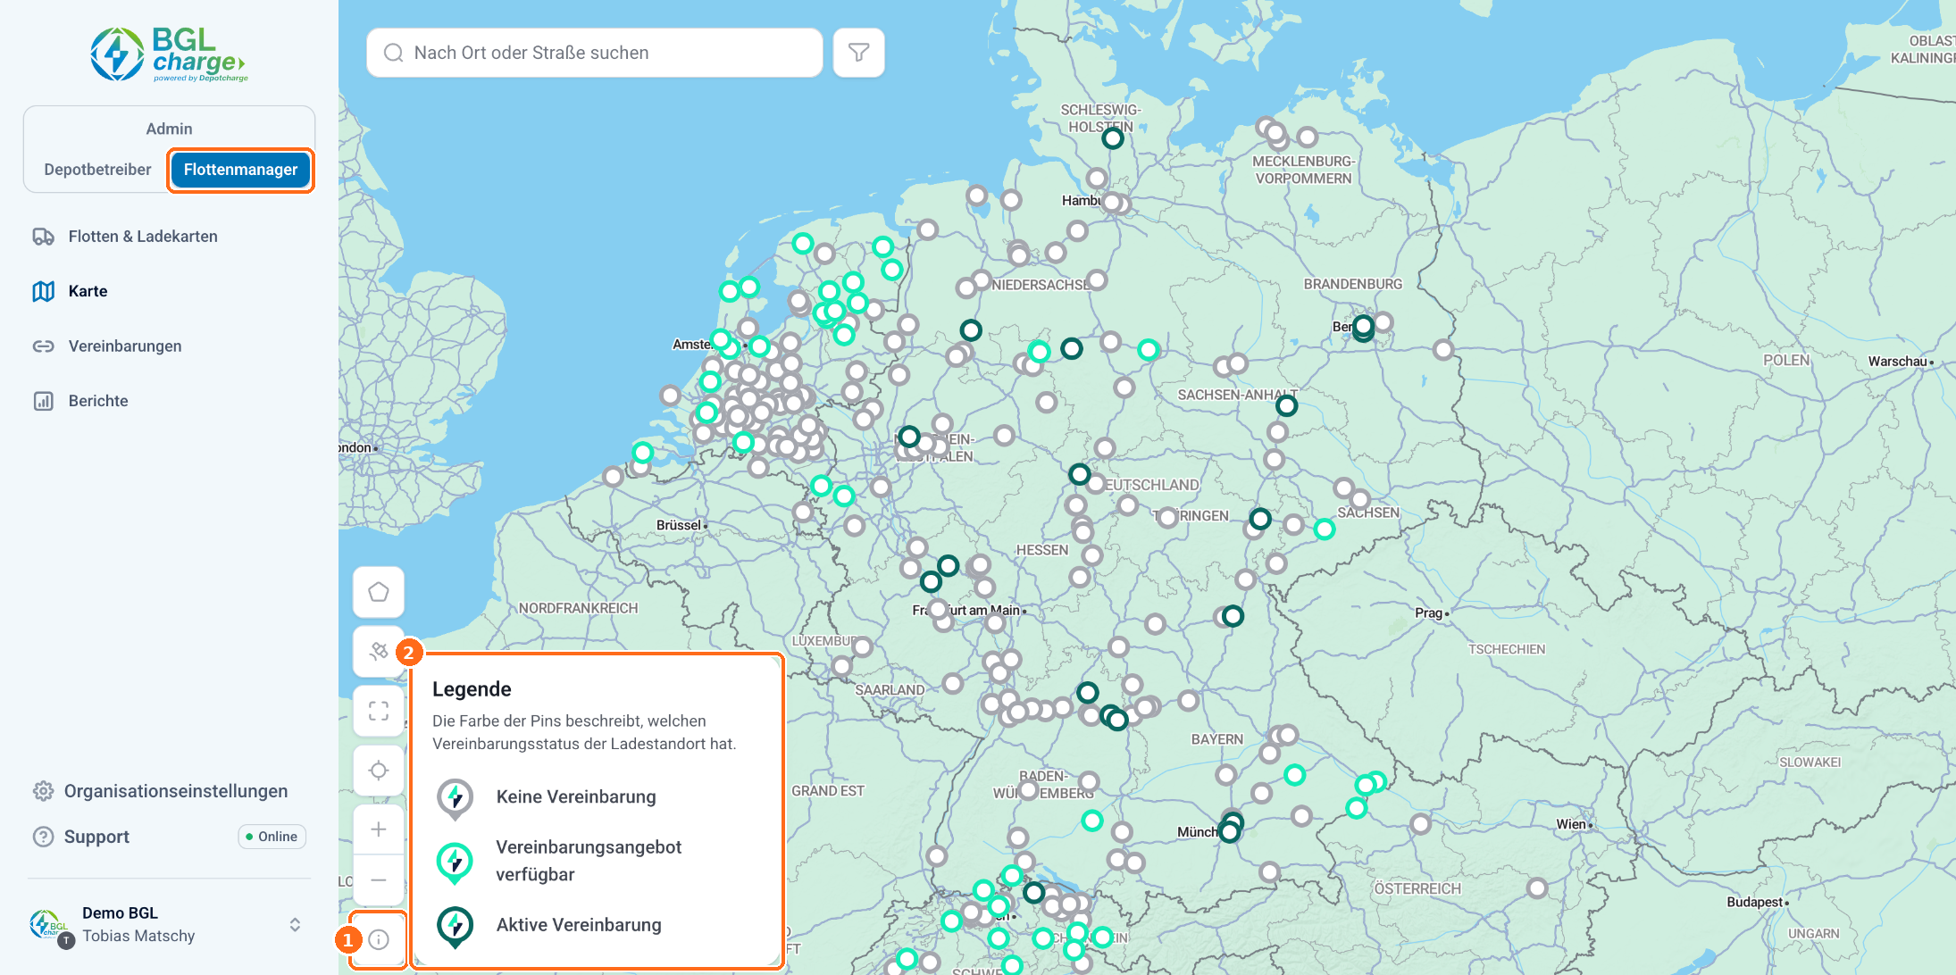The image size is (1956, 975).
Task: Zoom in with the plus button
Action: point(379,829)
